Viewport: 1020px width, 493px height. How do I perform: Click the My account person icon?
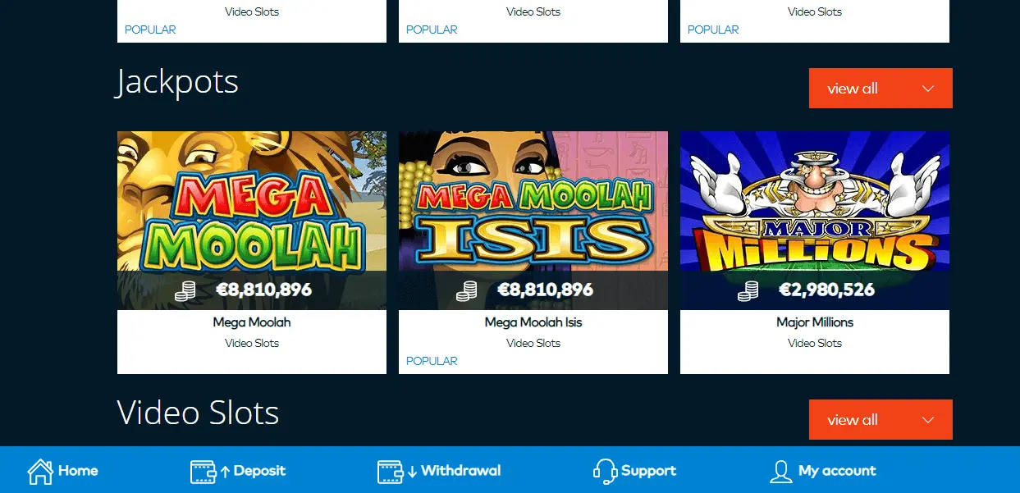click(781, 471)
